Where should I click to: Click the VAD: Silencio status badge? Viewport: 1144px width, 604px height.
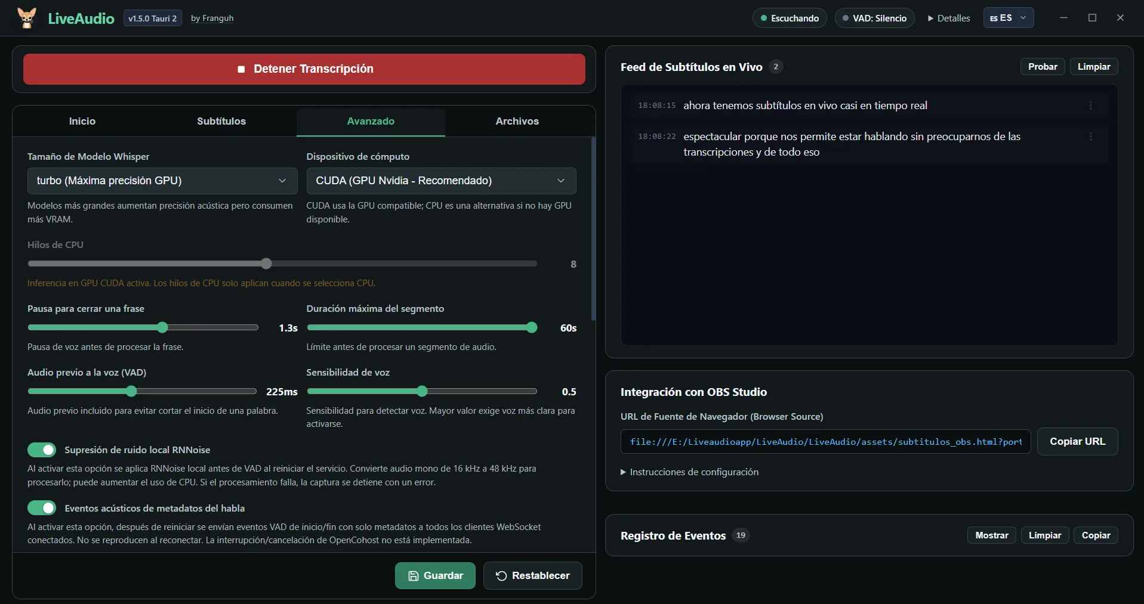pos(874,18)
